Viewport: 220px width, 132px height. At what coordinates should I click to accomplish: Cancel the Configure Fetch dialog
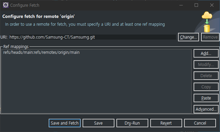200,123
